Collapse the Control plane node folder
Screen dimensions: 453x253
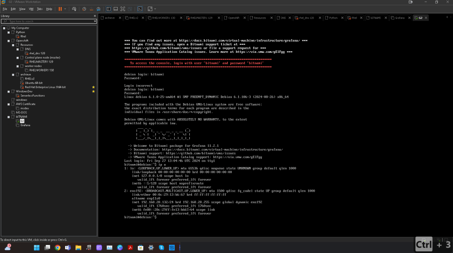pos(18,58)
